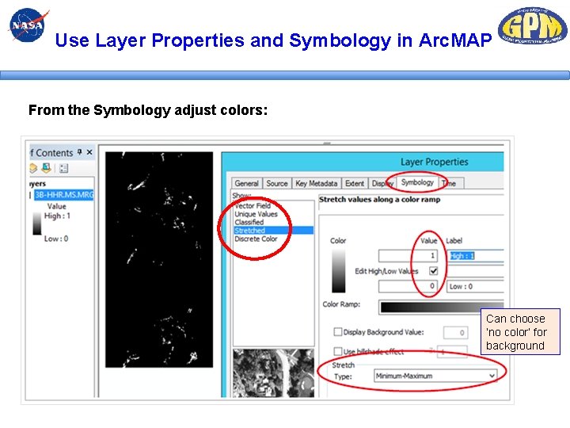This screenshot has height=428, width=570.
Task: Pin the Table of Contents panel
Action: pyautogui.click(x=80, y=152)
